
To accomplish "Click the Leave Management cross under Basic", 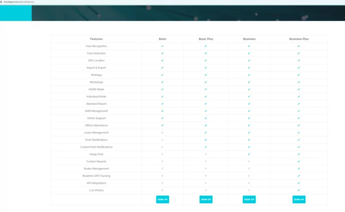I will (x=162, y=133).
